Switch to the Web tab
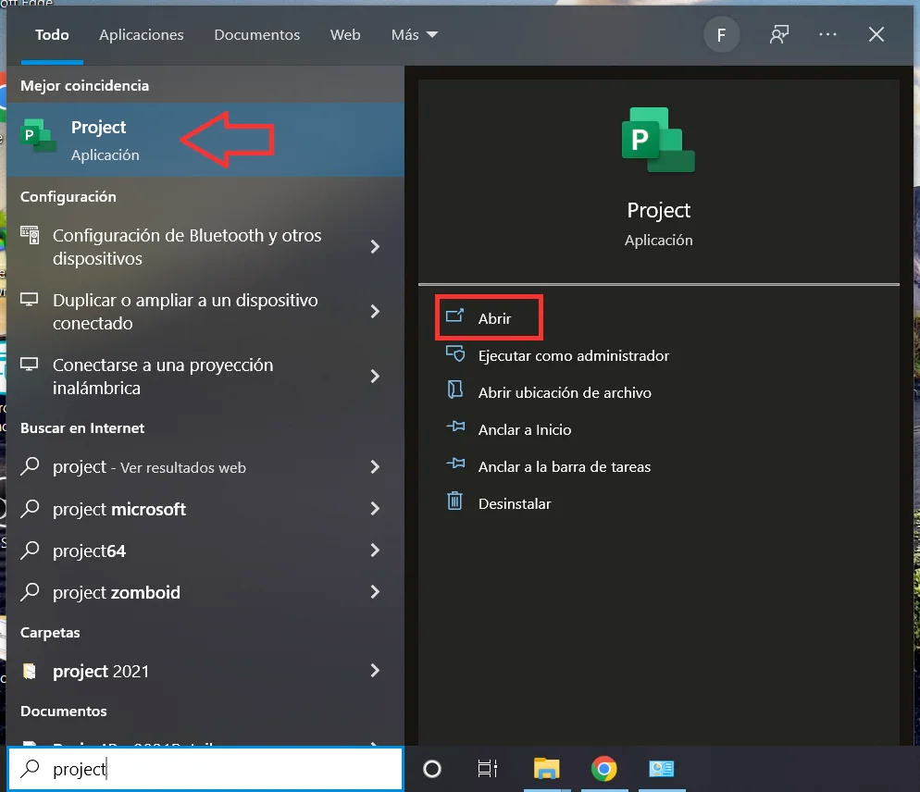Viewport: 920px width, 792px height. 345,34
